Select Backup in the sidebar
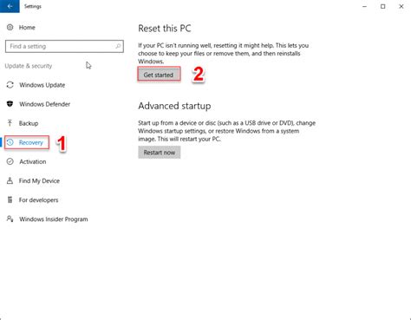Viewport: 411px width, 320px height. [29, 123]
